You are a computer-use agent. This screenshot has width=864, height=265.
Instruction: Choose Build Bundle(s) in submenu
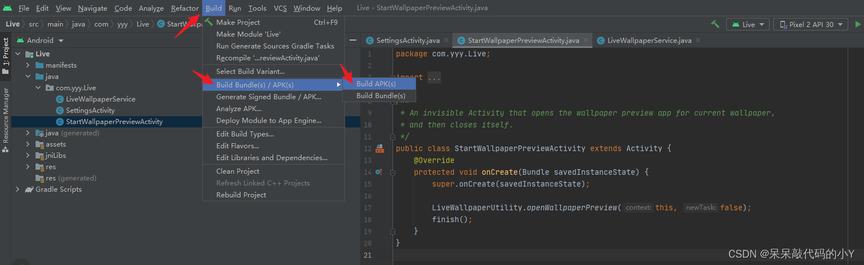pyautogui.click(x=379, y=96)
